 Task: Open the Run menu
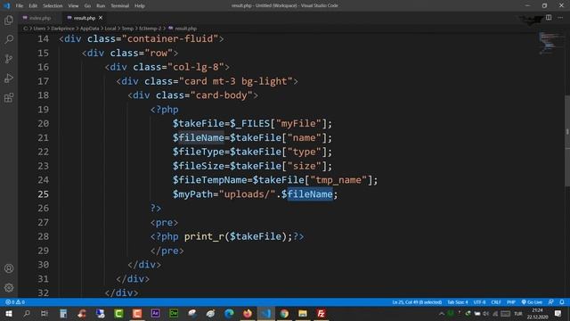point(101,5)
